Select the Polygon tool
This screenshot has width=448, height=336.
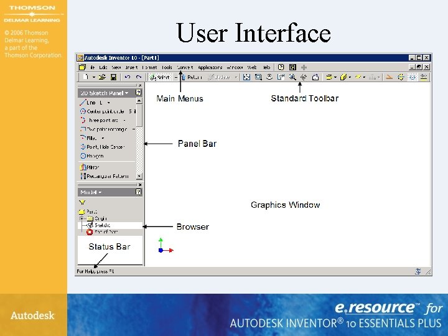coord(91,156)
